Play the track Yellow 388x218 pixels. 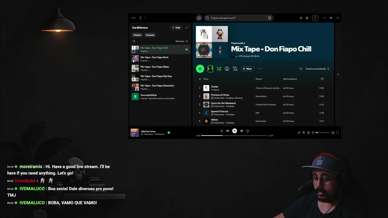tap(214, 120)
